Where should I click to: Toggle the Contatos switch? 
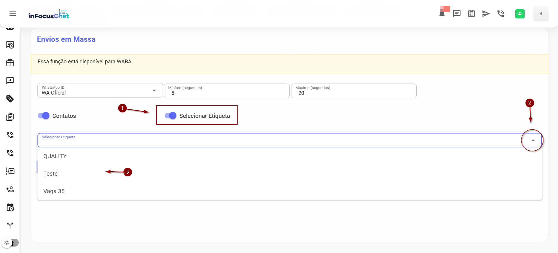(44, 116)
